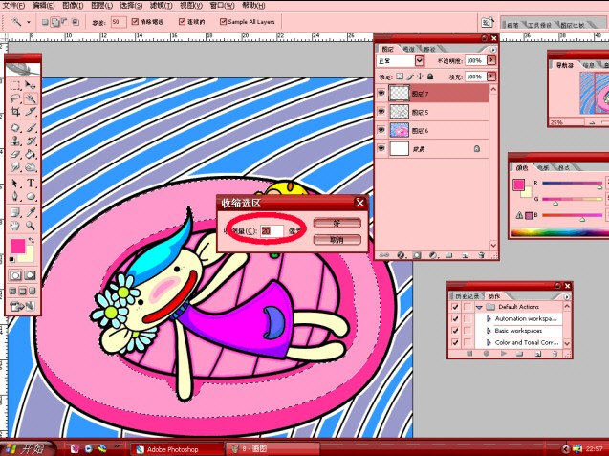Open the Edit menu
This screenshot has height=456, width=609.
pos(43,6)
